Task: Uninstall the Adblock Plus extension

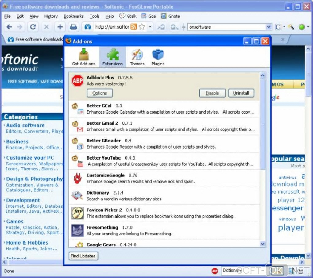Action: tap(241, 93)
